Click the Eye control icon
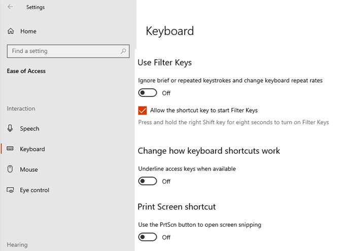 (x=10, y=190)
